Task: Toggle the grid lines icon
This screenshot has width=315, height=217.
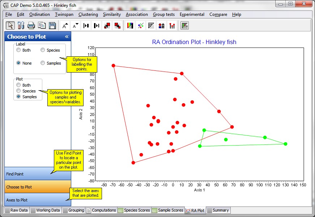Action: (x=151, y=26)
